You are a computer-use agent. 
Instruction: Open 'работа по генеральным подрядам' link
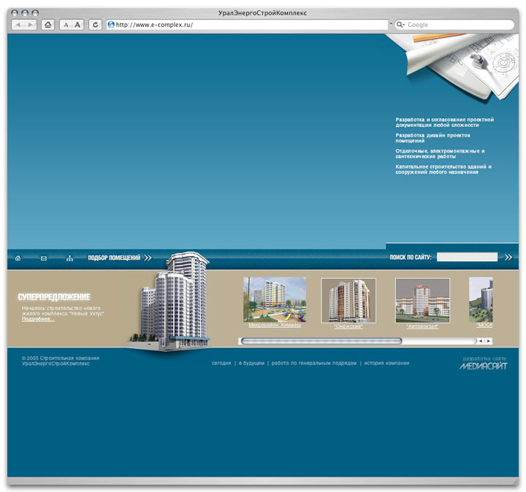point(314,363)
